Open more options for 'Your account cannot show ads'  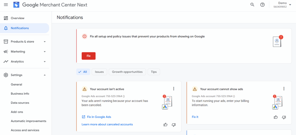(284, 89)
